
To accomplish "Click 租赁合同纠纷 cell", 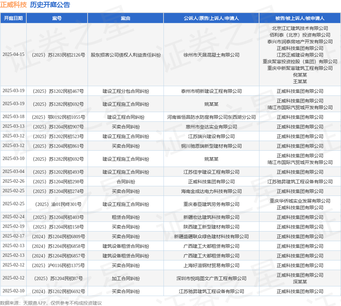I will click(x=126, y=218).
